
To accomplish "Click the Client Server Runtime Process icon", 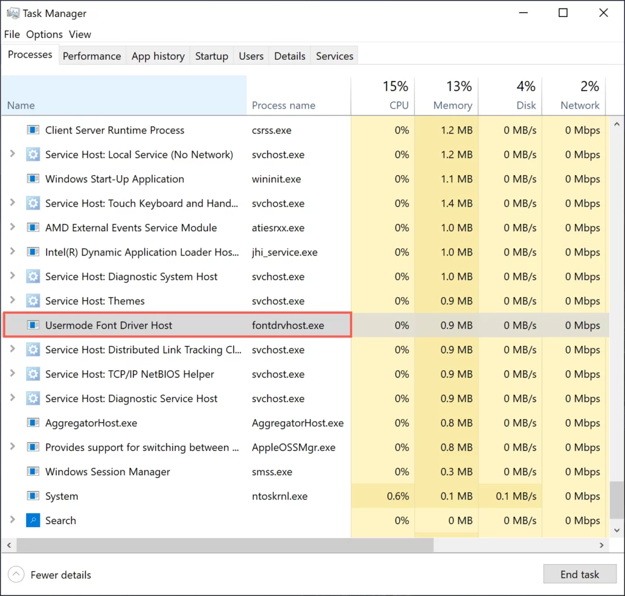I will coord(33,130).
